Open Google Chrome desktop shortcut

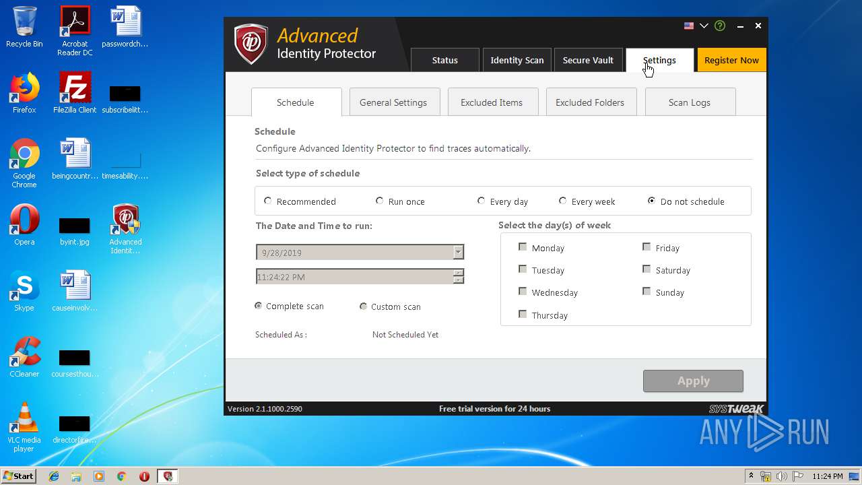coord(24,163)
